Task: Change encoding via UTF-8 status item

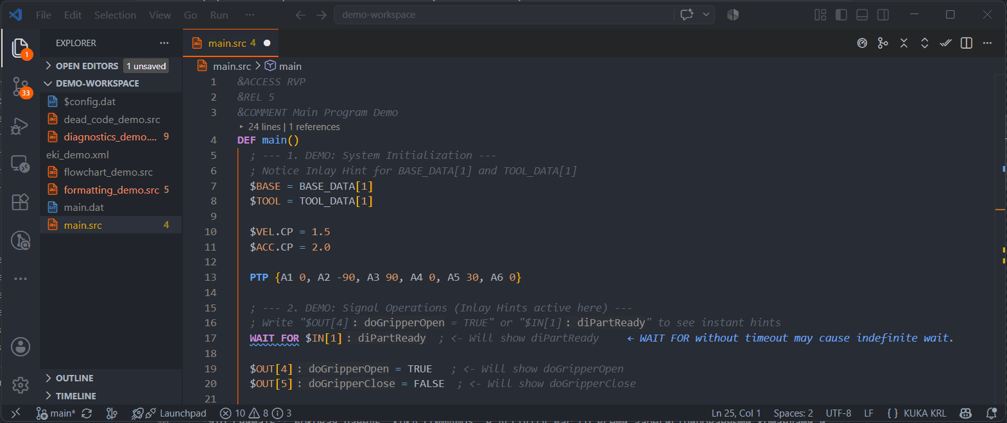Action: pyautogui.click(x=838, y=413)
